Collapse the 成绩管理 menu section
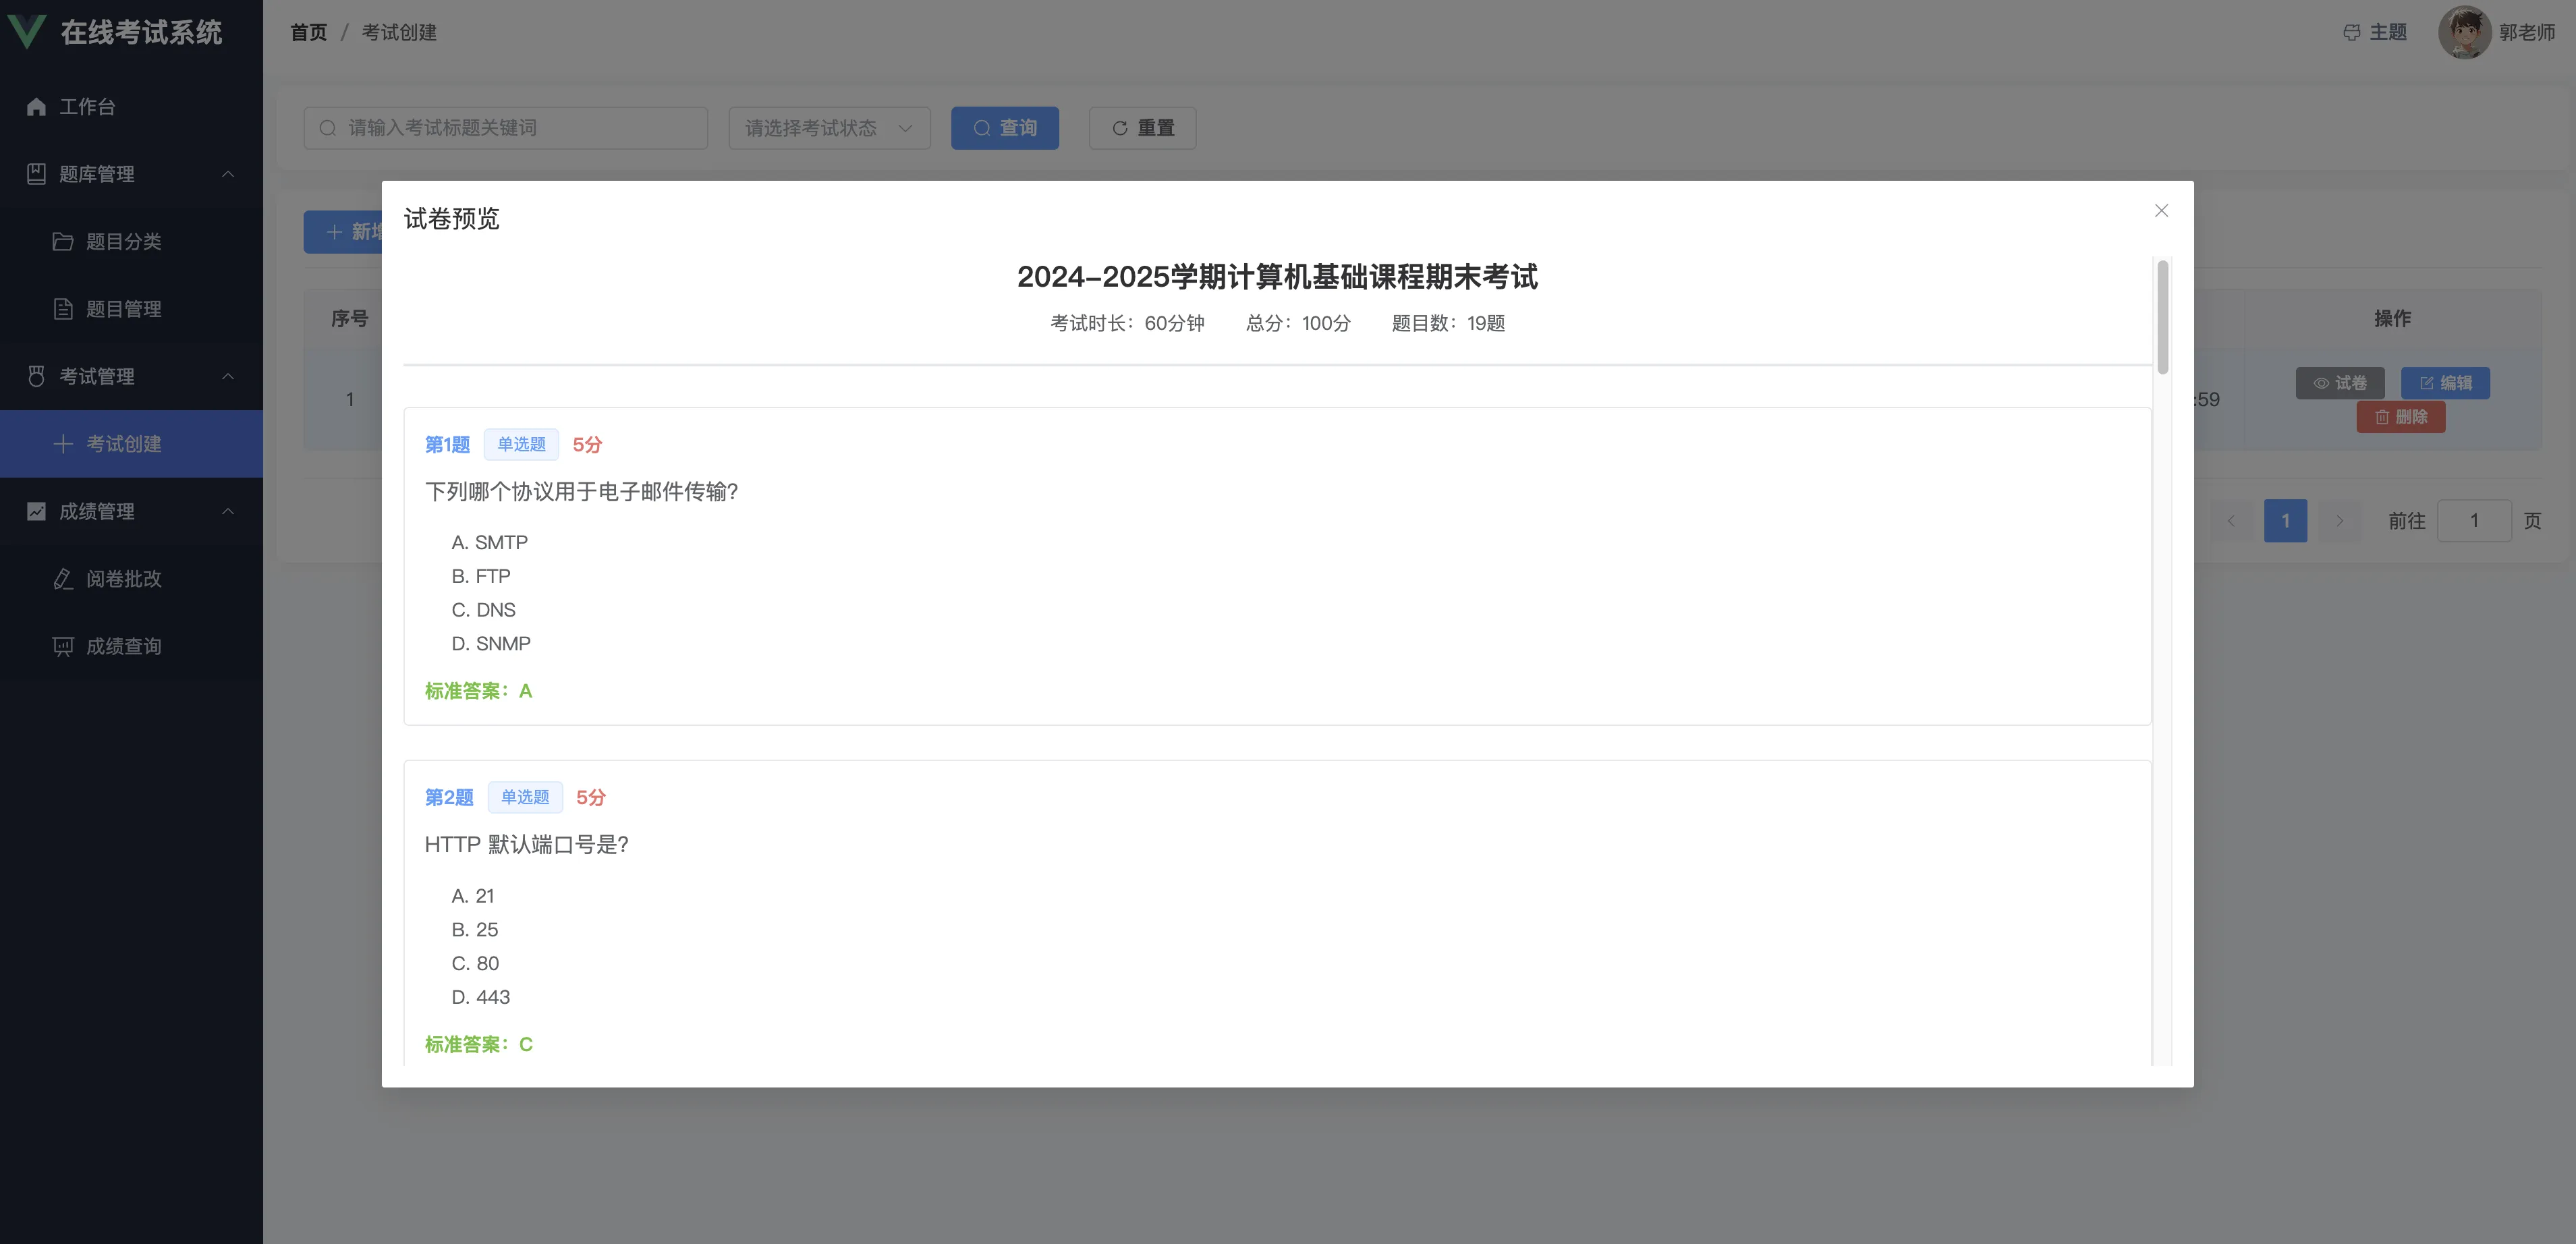2576x1244 pixels. pos(228,511)
